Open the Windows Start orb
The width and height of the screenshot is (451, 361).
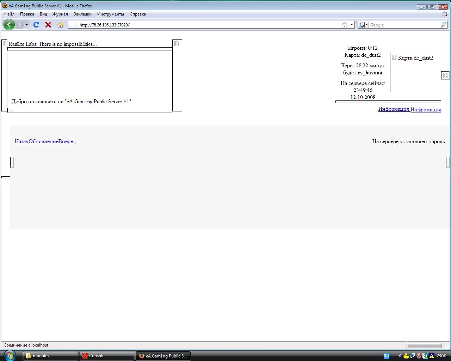click(10, 355)
